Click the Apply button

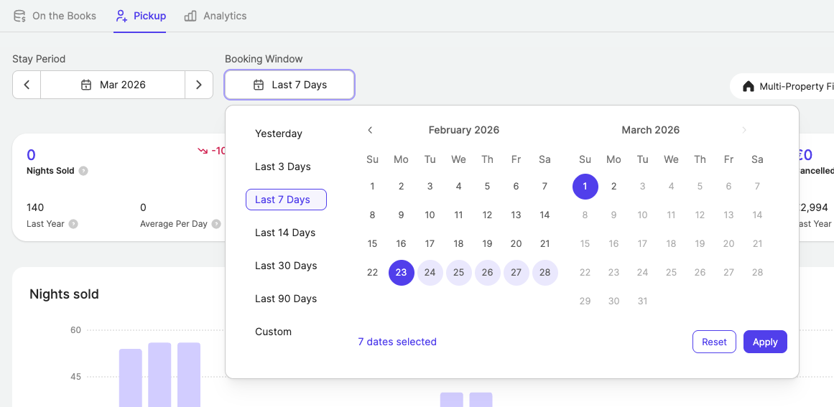pos(765,342)
